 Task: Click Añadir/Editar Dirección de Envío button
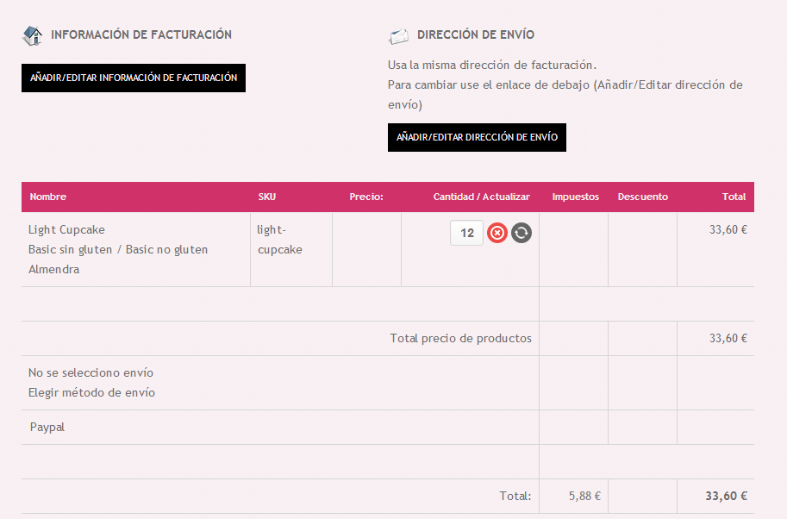pos(477,138)
